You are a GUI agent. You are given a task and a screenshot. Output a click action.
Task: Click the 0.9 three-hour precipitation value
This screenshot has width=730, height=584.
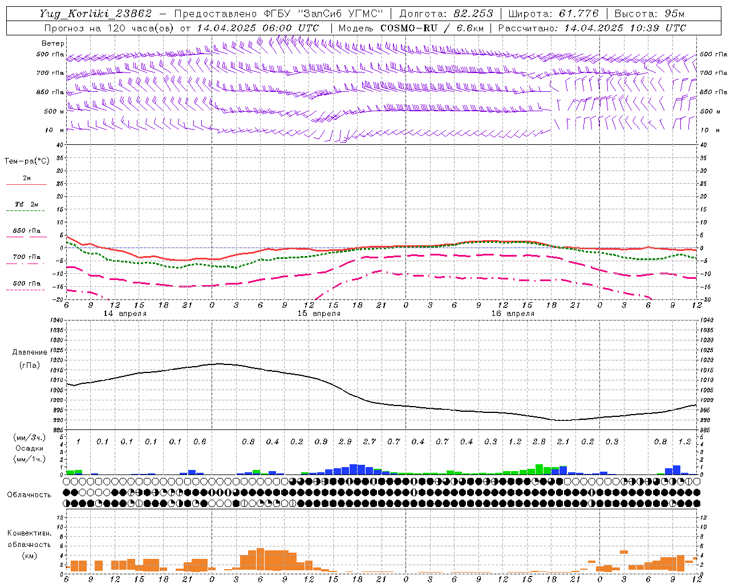(321, 442)
